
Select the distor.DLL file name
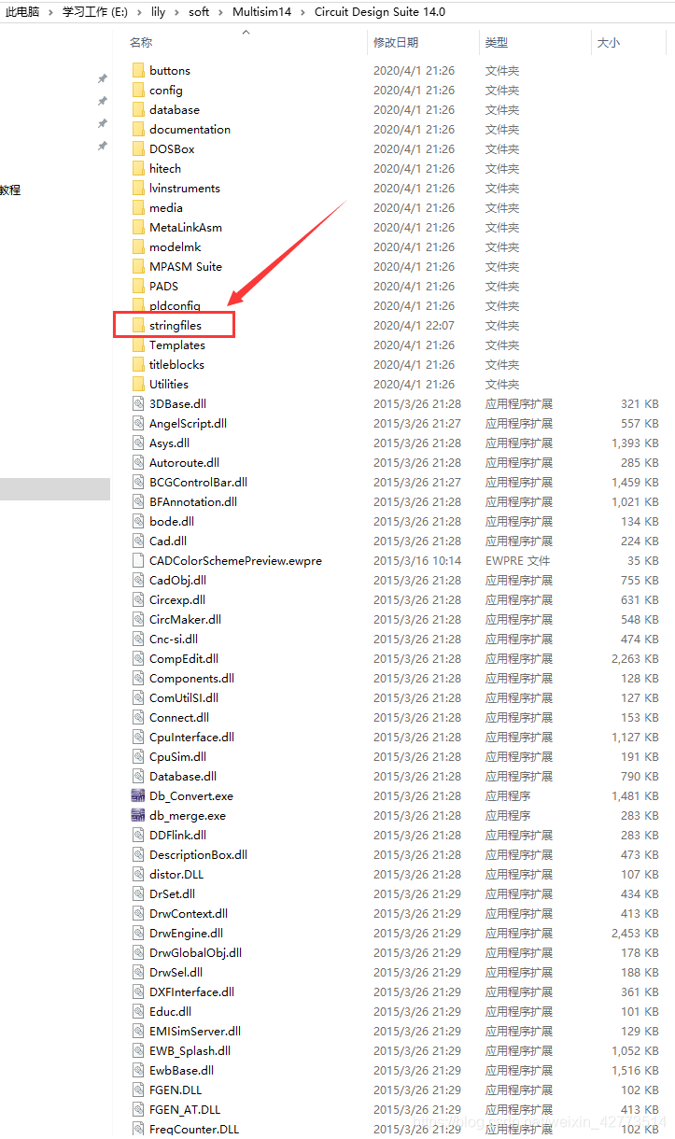pos(176,874)
